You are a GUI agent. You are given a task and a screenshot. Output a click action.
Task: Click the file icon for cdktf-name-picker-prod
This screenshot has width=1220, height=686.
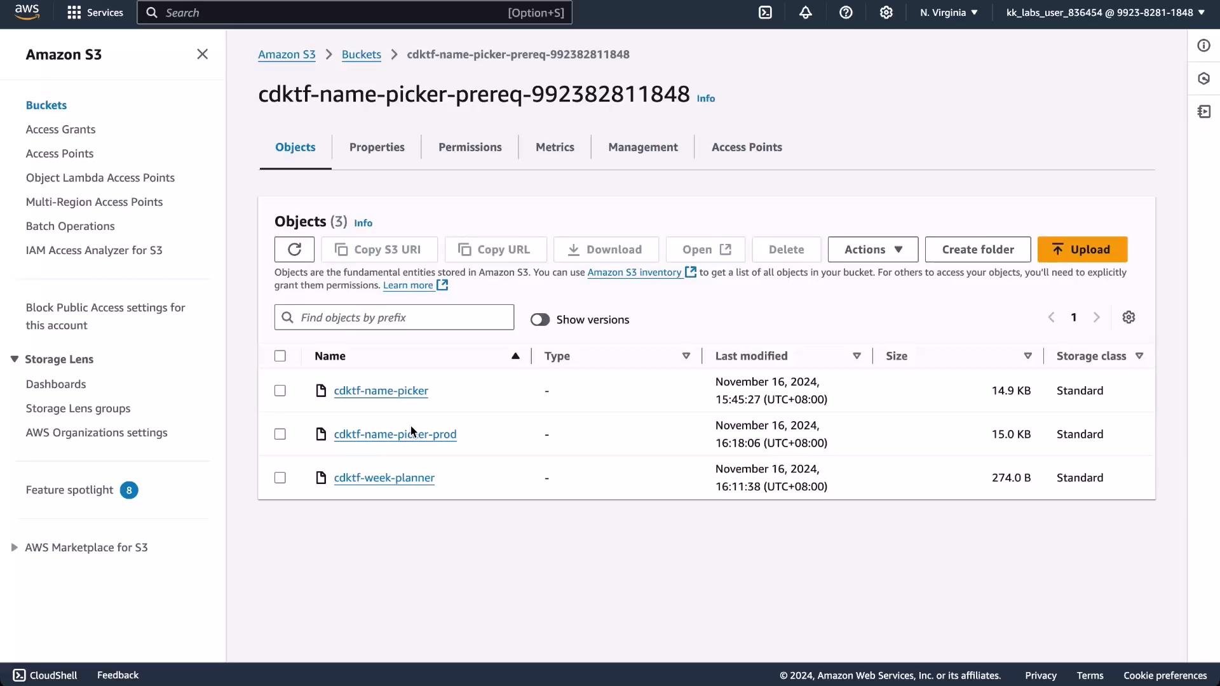[x=321, y=434]
